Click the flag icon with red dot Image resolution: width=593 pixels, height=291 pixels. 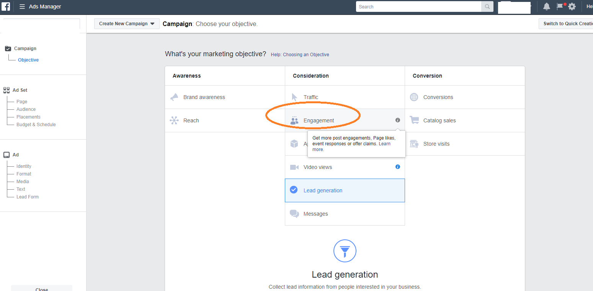coord(560,6)
